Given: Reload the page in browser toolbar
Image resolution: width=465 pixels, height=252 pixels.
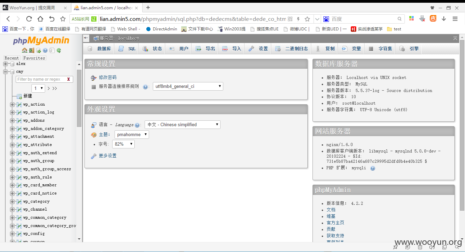Looking at the screenshot, I should pos(29,19).
